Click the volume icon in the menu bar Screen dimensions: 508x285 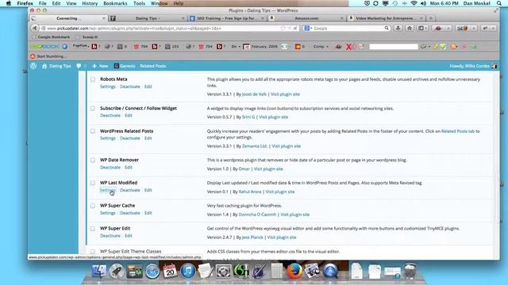coord(423,3)
